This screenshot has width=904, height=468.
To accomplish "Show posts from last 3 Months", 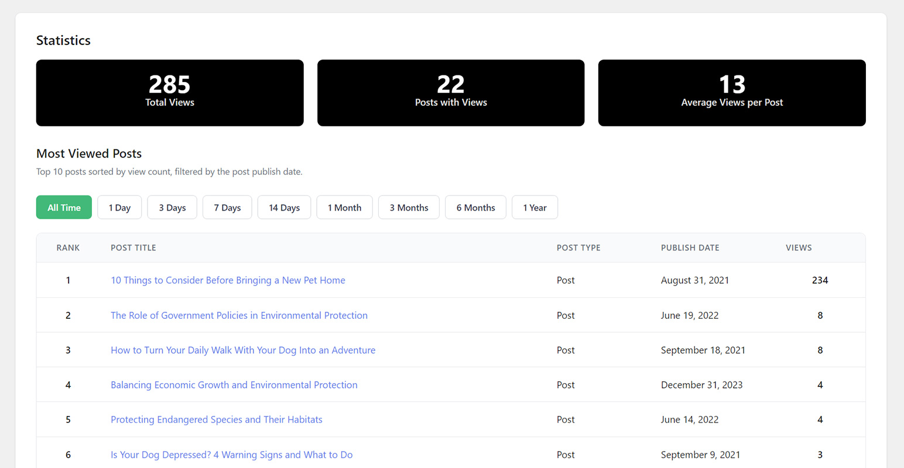I will (409, 208).
